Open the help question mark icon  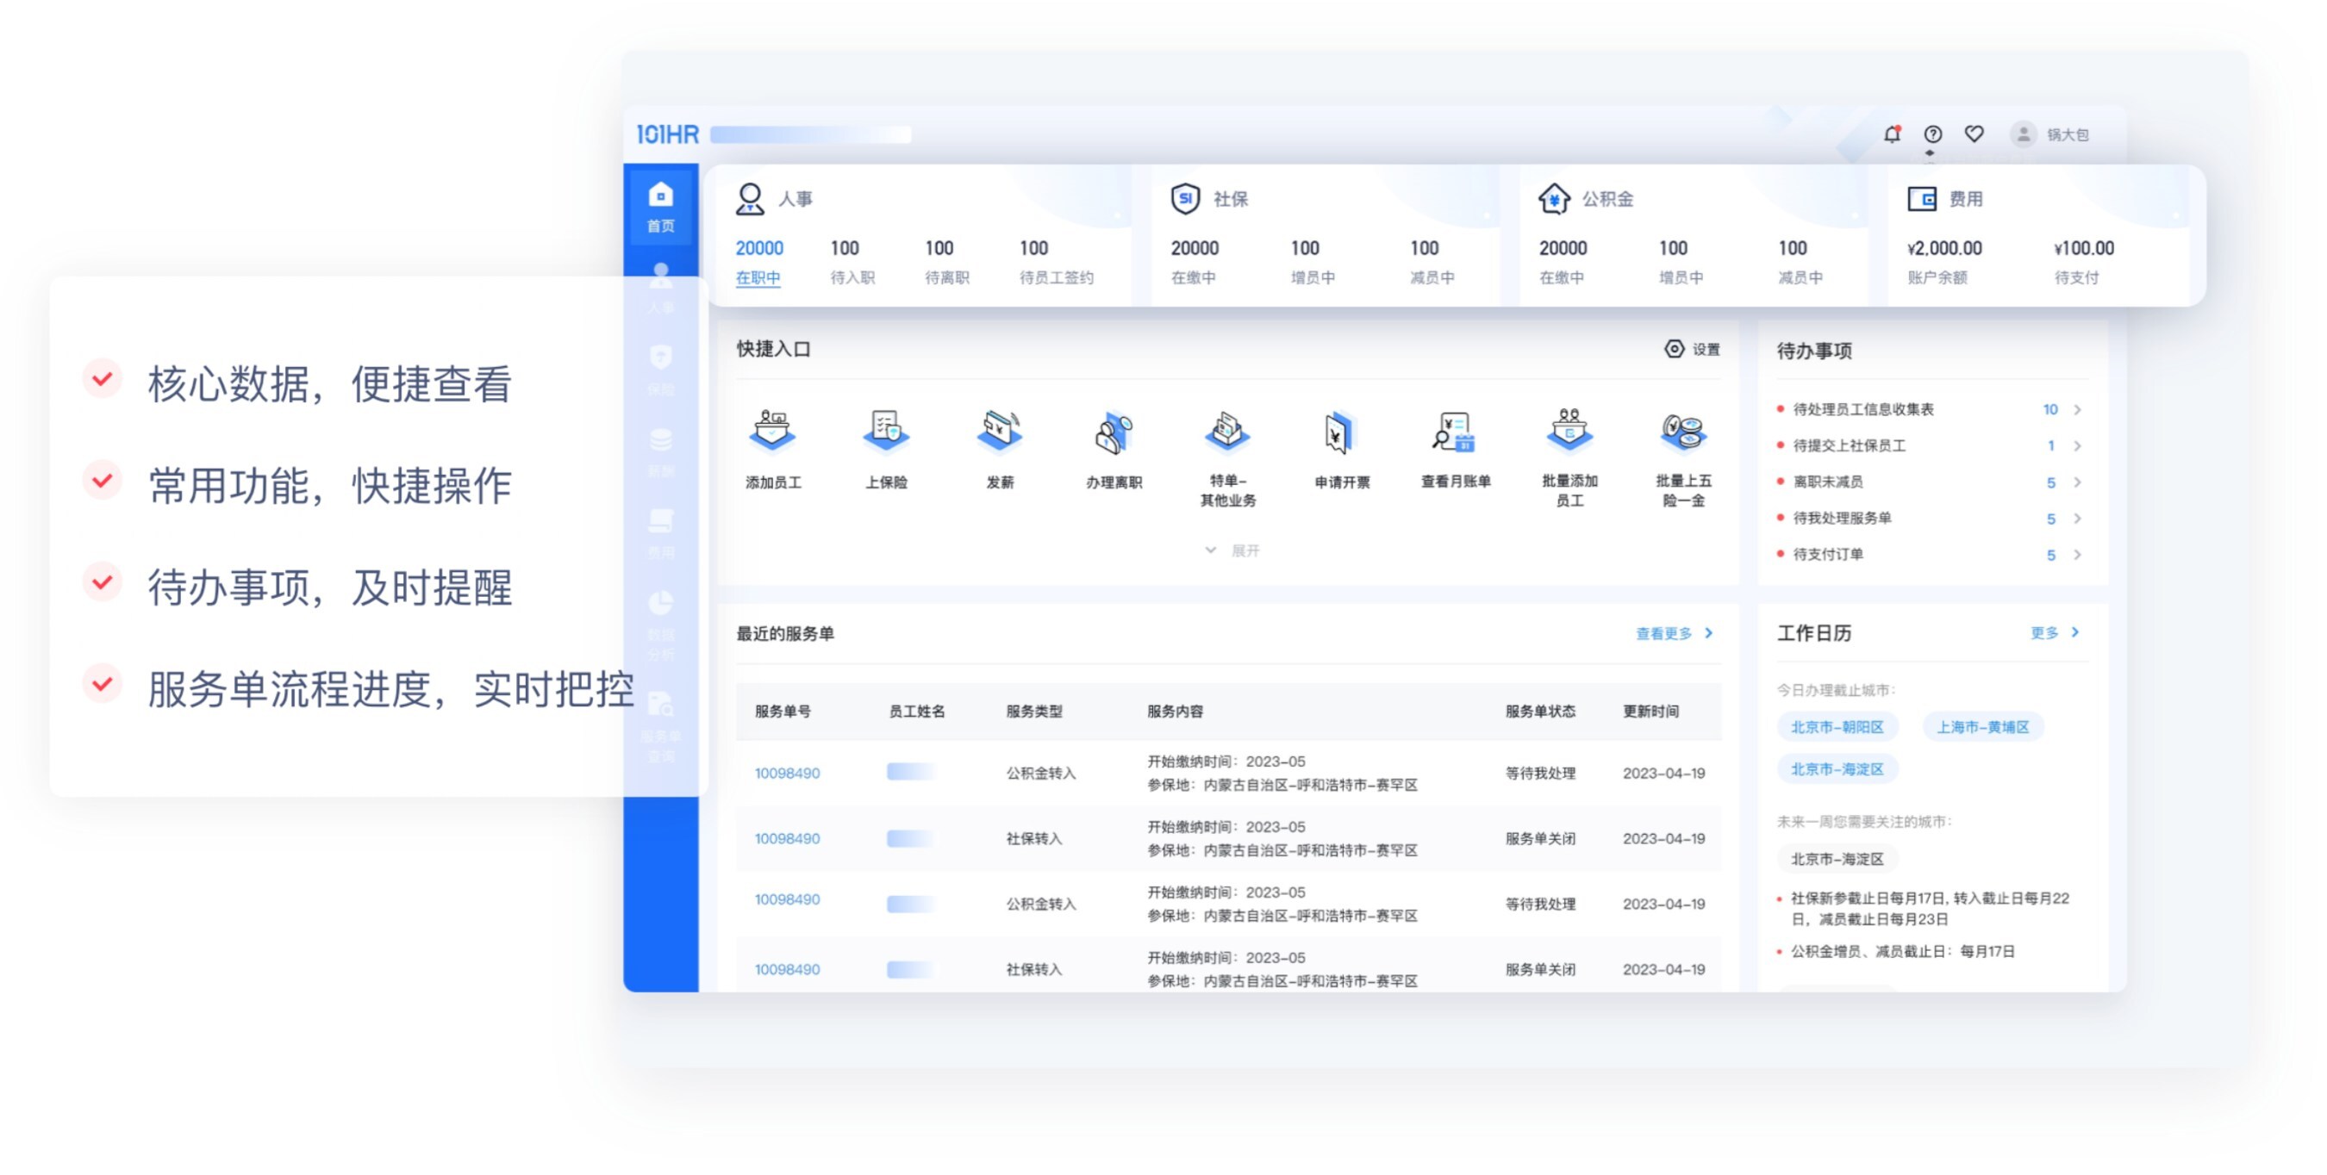(1932, 134)
